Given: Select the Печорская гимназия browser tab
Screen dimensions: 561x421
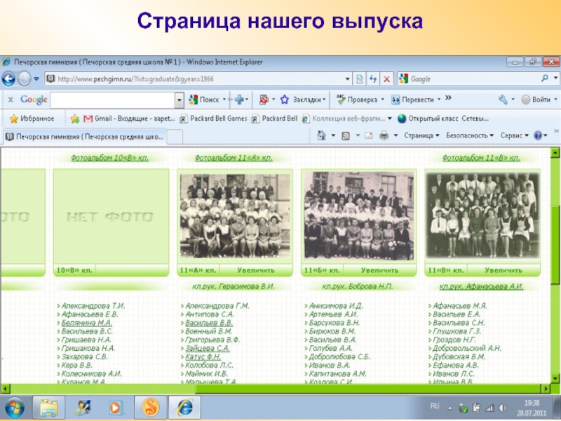Looking at the screenshot, I should pos(84,135).
